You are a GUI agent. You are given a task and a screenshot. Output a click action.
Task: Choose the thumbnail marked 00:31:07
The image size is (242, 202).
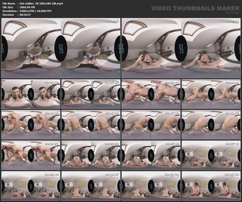pyautogui.click(x=91, y=186)
